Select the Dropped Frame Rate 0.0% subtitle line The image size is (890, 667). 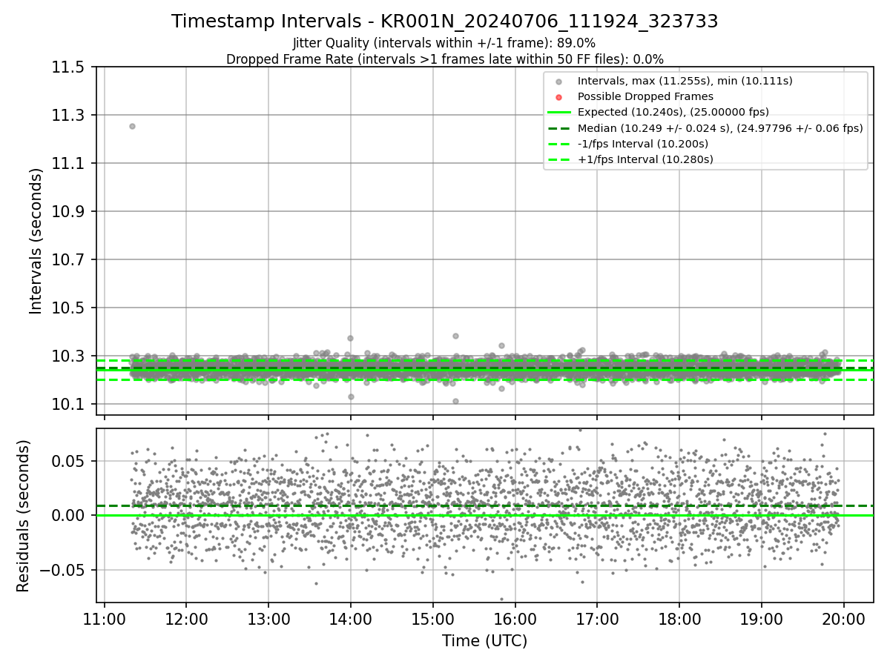click(444, 59)
